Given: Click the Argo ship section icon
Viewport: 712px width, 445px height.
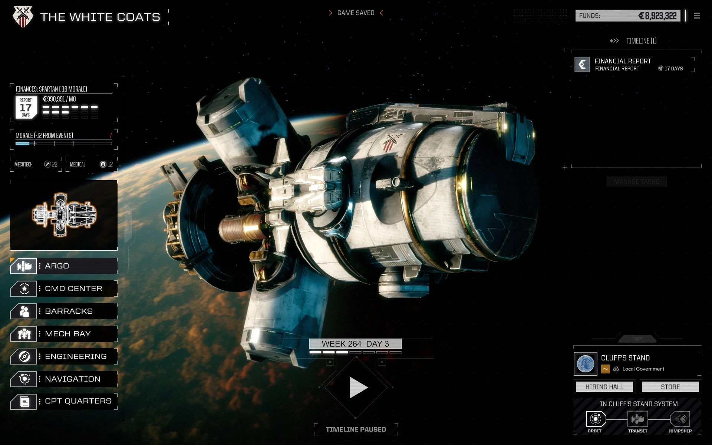Looking at the screenshot, I should (23, 266).
